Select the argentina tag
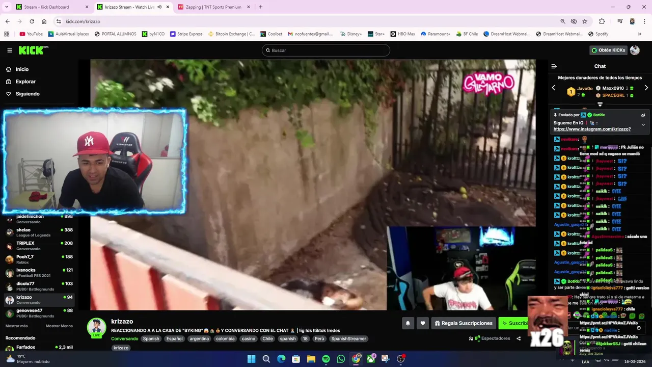The image size is (652, 367). [x=199, y=338]
